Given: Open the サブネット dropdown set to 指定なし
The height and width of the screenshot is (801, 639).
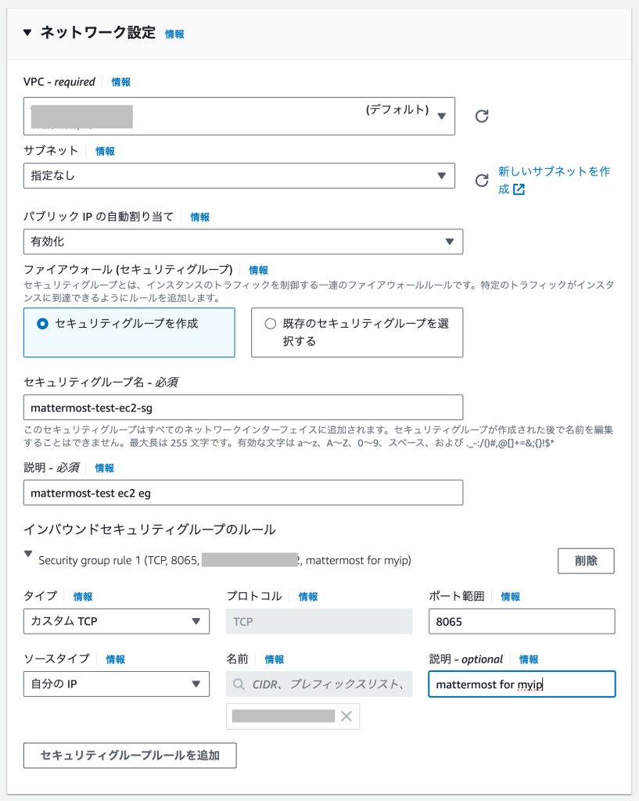Looking at the screenshot, I should tap(239, 176).
